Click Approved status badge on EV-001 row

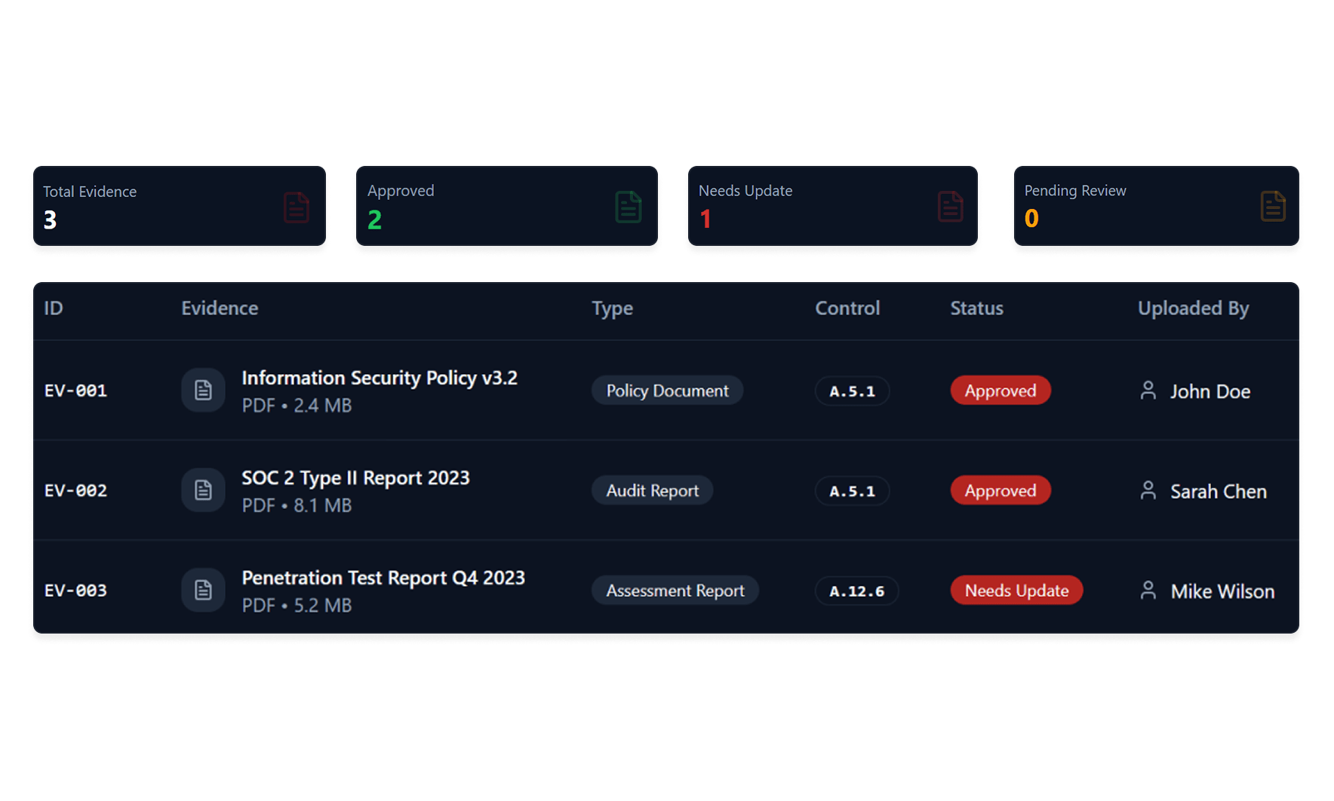coord(1000,391)
